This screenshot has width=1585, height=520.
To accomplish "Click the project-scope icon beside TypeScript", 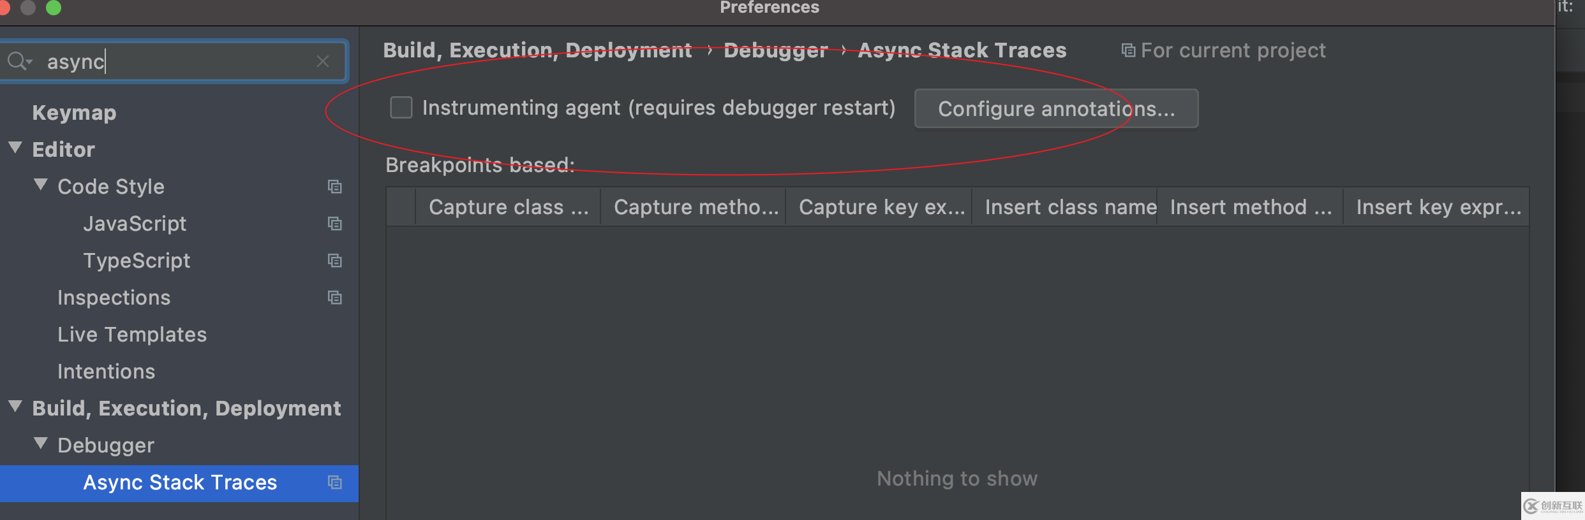I will click(335, 261).
